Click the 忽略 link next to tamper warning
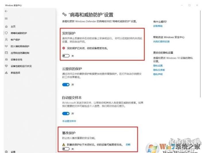The width and height of the screenshot is (202, 153). coord(128,144)
